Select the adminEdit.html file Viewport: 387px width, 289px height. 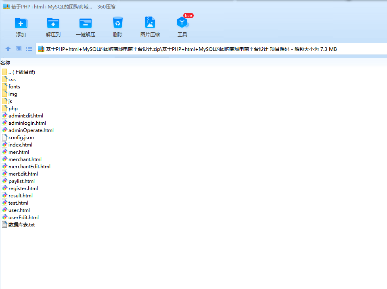coord(23,116)
